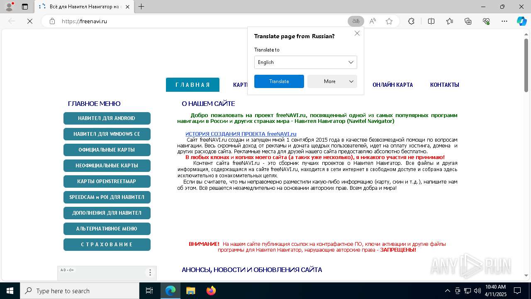This screenshot has height=299, width=531.
Task: Expand the More options dropdown
Action: (x=332, y=81)
